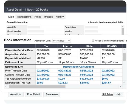The width and height of the screenshot is (130, 104).
Task: Click Tax Placed-in-Service Date 07/31/2020
Action: pyautogui.click(x=43, y=50)
